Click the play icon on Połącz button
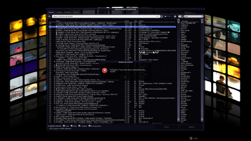Viewport: 251px width, 141px height. 165,16
